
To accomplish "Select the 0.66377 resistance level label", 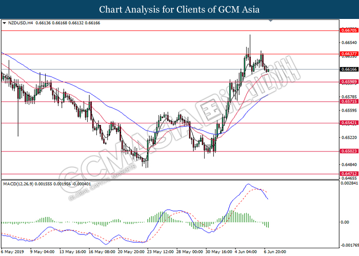I will [x=349, y=54].
